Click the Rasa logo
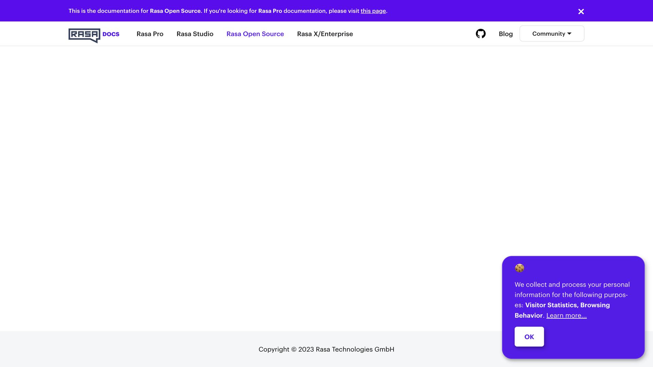This screenshot has width=653, height=367. pos(84,35)
